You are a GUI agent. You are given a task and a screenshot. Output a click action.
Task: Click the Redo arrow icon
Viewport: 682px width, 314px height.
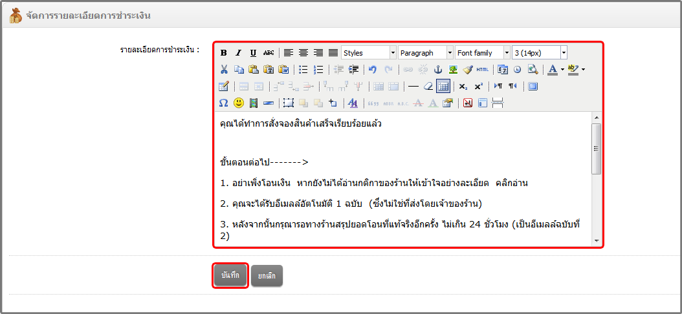coord(388,70)
